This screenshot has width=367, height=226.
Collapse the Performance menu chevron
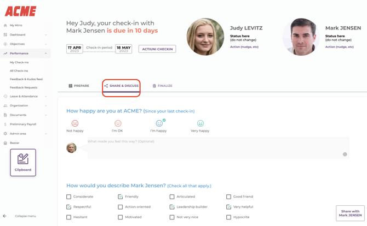[x=45, y=53]
